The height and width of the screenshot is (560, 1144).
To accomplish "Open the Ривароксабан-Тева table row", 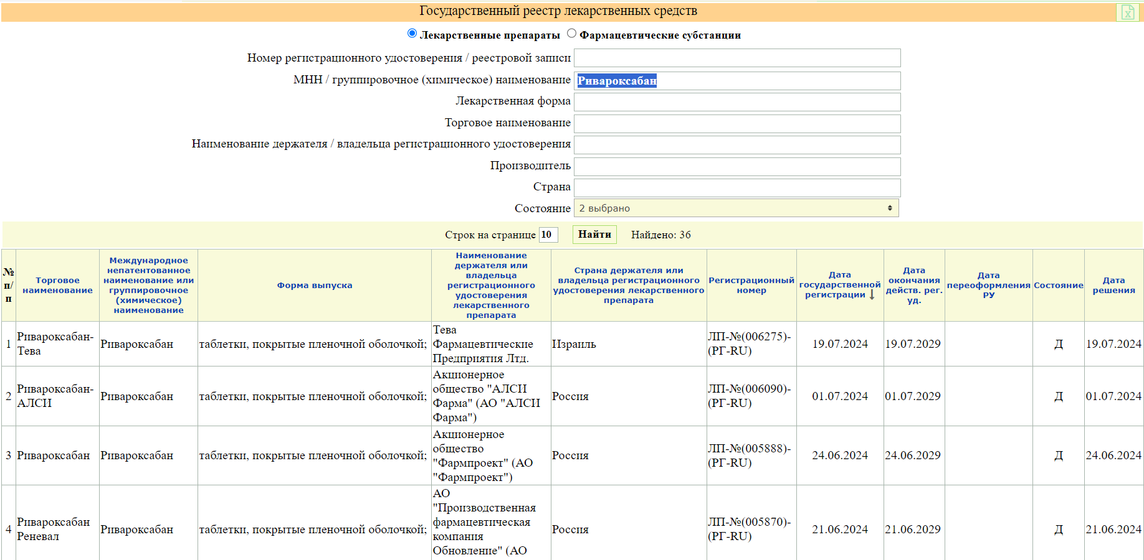I will tap(55, 344).
